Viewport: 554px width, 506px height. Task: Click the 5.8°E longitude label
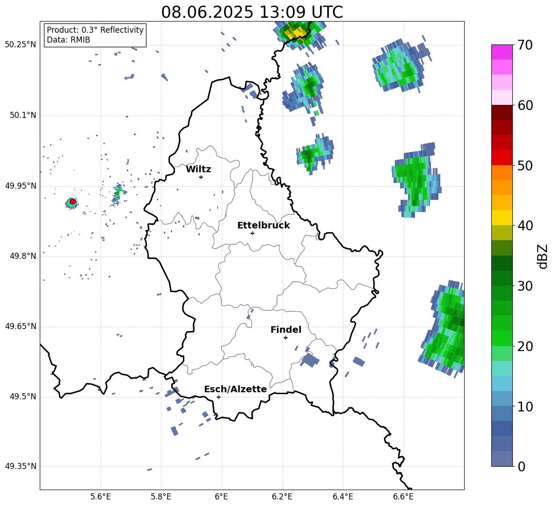pyautogui.click(x=161, y=497)
